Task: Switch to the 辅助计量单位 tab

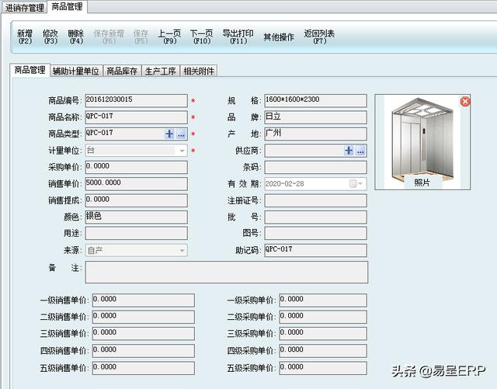Action: coord(76,71)
